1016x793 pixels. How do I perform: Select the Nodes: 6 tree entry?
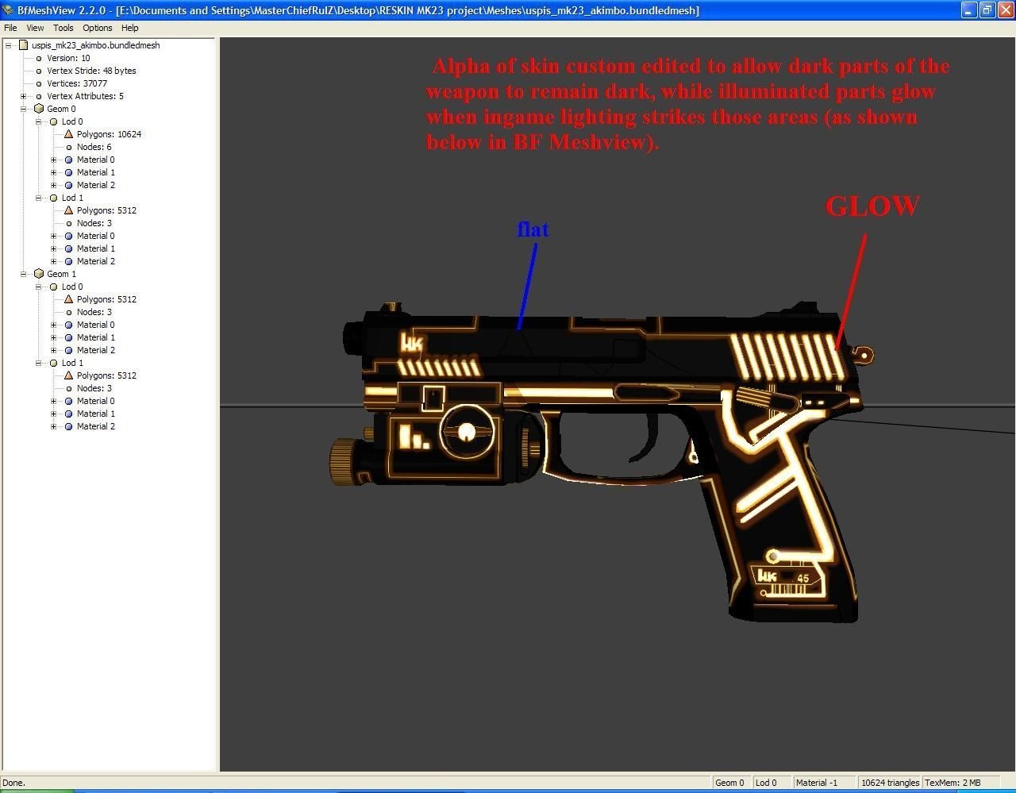point(94,147)
